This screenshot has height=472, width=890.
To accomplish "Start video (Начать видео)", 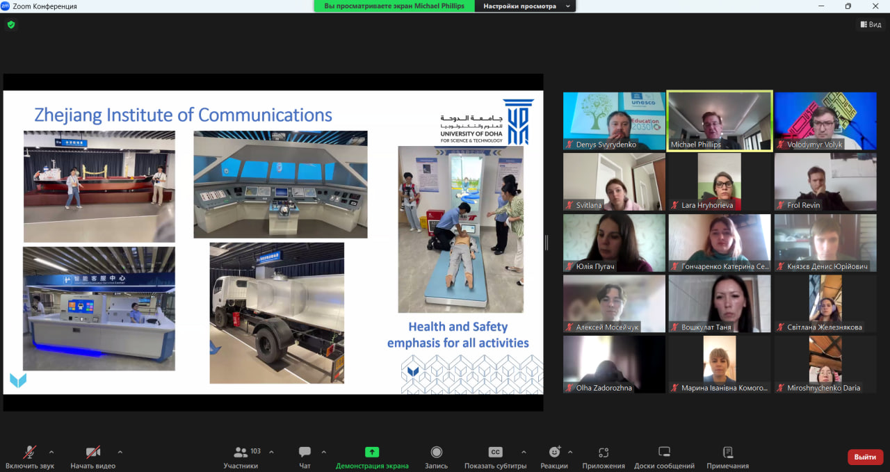I will (x=92, y=453).
